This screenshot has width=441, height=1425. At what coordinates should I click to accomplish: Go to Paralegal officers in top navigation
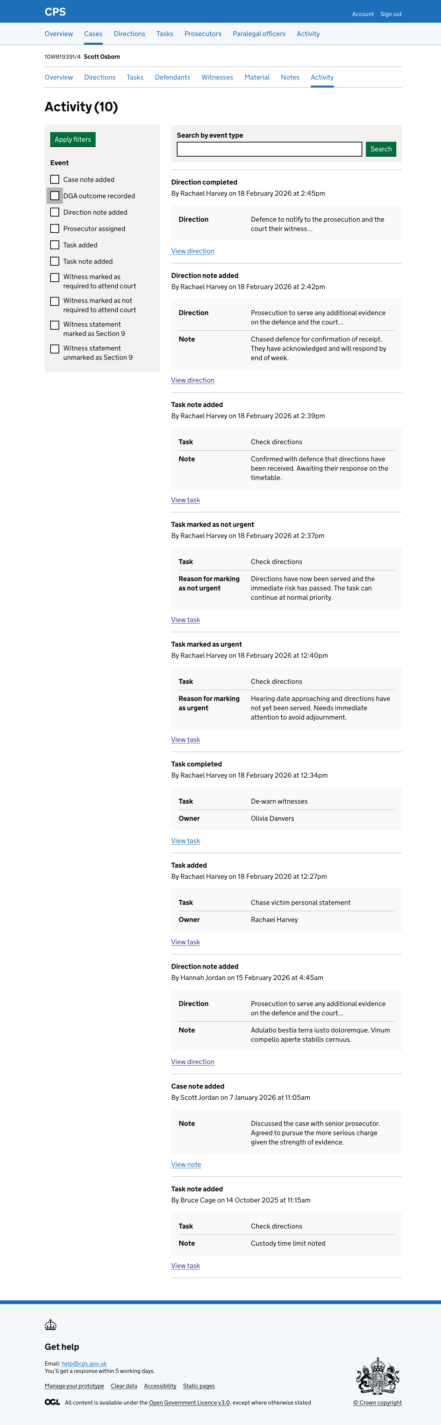coord(259,34)
